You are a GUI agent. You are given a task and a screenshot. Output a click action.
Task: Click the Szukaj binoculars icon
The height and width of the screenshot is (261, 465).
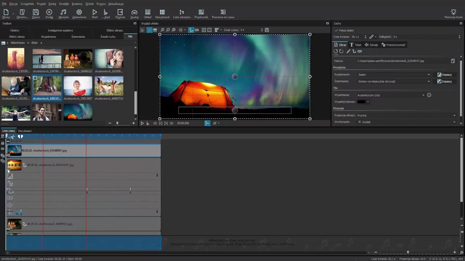click(134, 12)
